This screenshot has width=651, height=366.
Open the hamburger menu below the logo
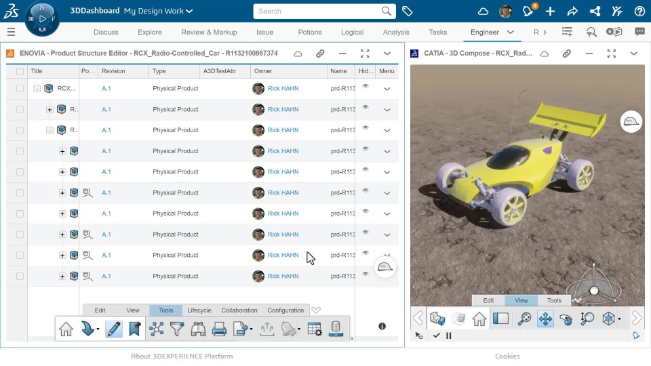coord(12,32)
